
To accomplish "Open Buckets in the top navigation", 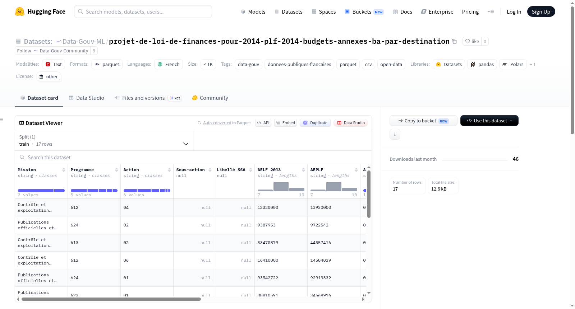I will 364,11.
